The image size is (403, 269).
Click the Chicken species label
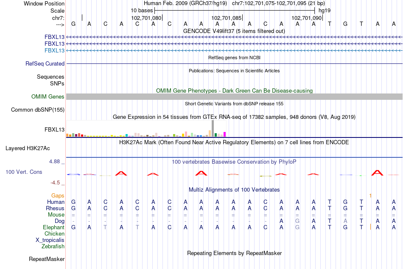tap(54, 233)
